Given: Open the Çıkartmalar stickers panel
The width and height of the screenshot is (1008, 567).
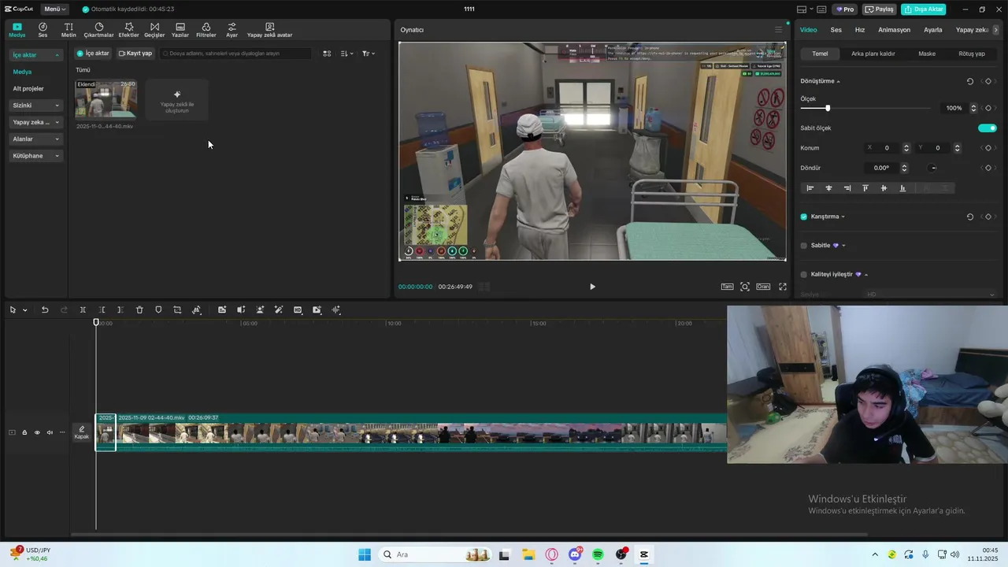Looking at the screenshot, I should [x=99, y=30].
